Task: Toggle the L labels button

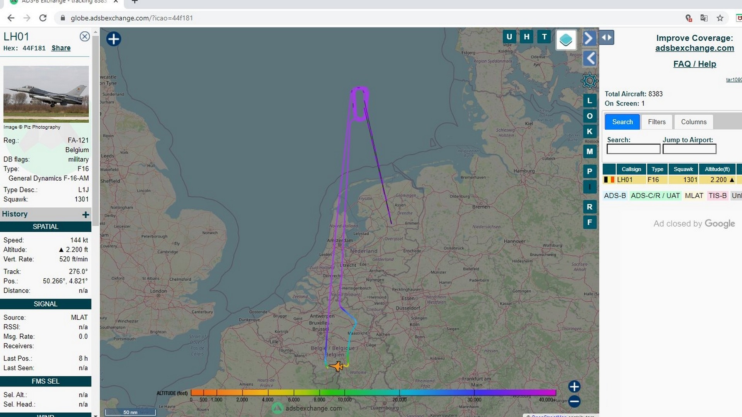Action: tap(589, 101)
